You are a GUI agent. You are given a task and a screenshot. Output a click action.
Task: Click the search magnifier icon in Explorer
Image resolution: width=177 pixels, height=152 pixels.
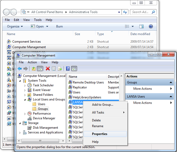click(153, 12)
